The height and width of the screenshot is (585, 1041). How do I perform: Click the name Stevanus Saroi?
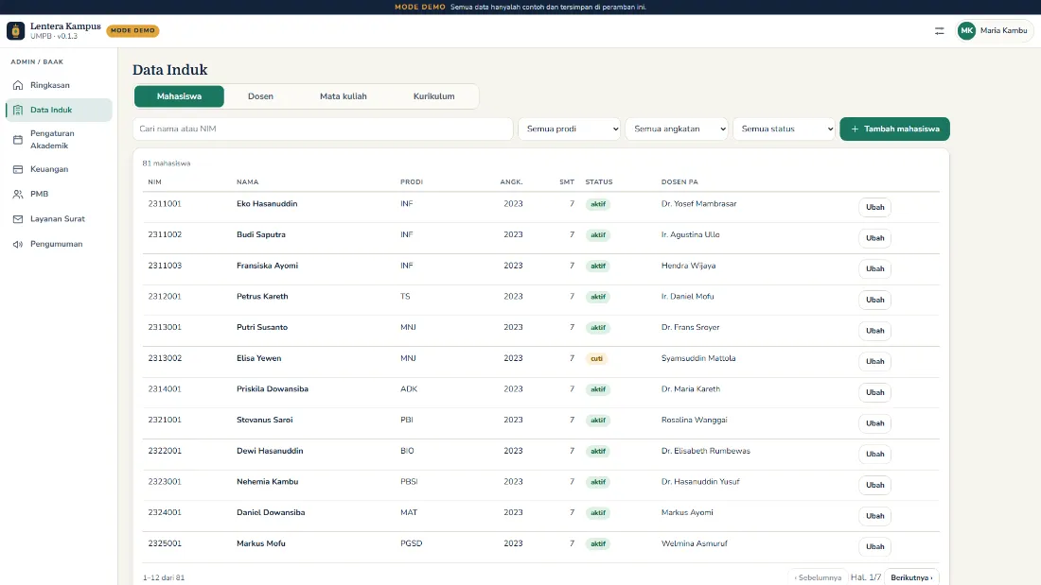coord(264,420)
